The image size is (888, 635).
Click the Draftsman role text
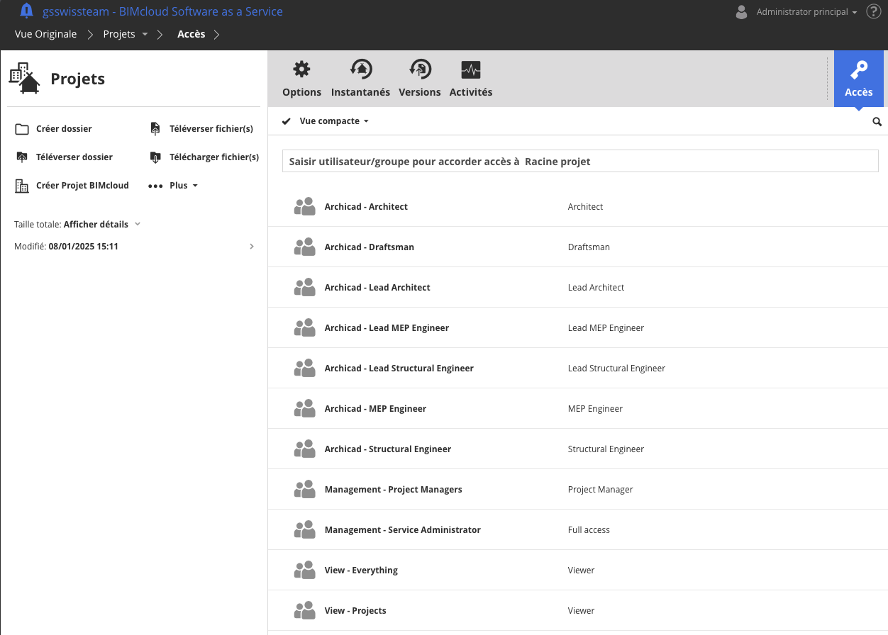pos(589,247)
